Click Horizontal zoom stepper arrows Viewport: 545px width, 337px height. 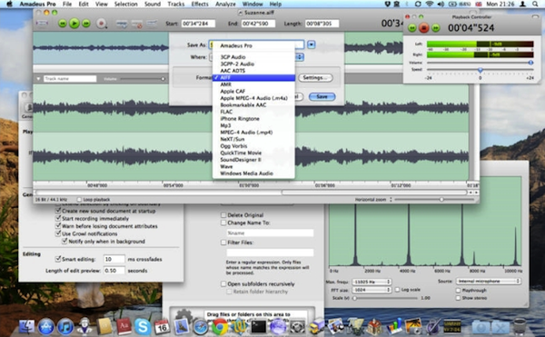[391, 200]
